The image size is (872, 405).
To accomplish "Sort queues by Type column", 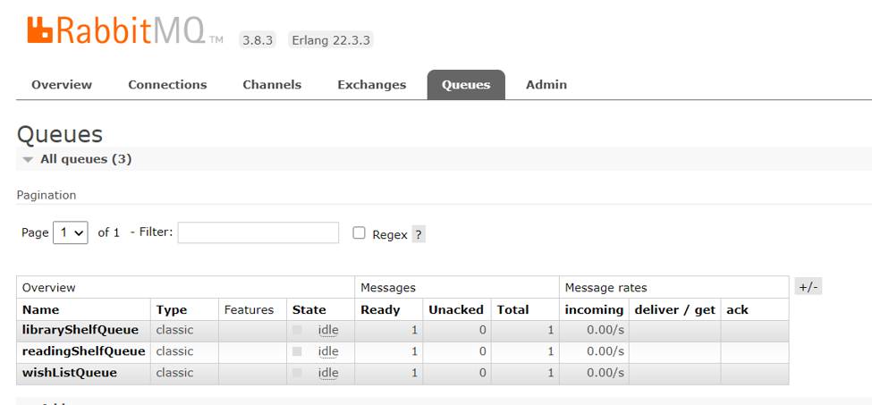I will click(x=172, y=310).
